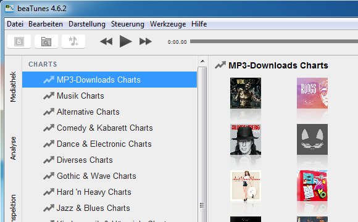This screenshot has width=358, height=222.
Task: Select MP3-Downloads Charts in sidebar
Action: pyautogui.click(x=109, y=80)
